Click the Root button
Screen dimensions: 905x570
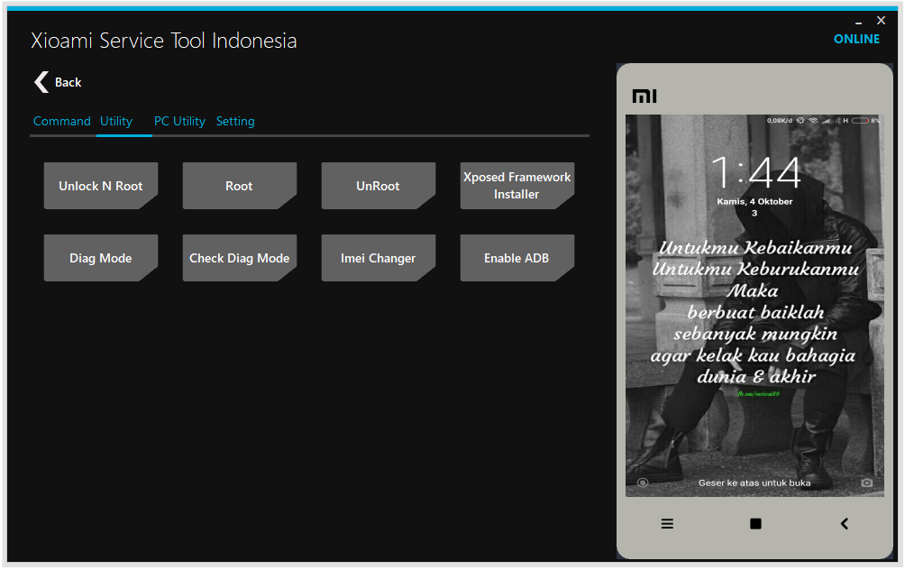240,186
